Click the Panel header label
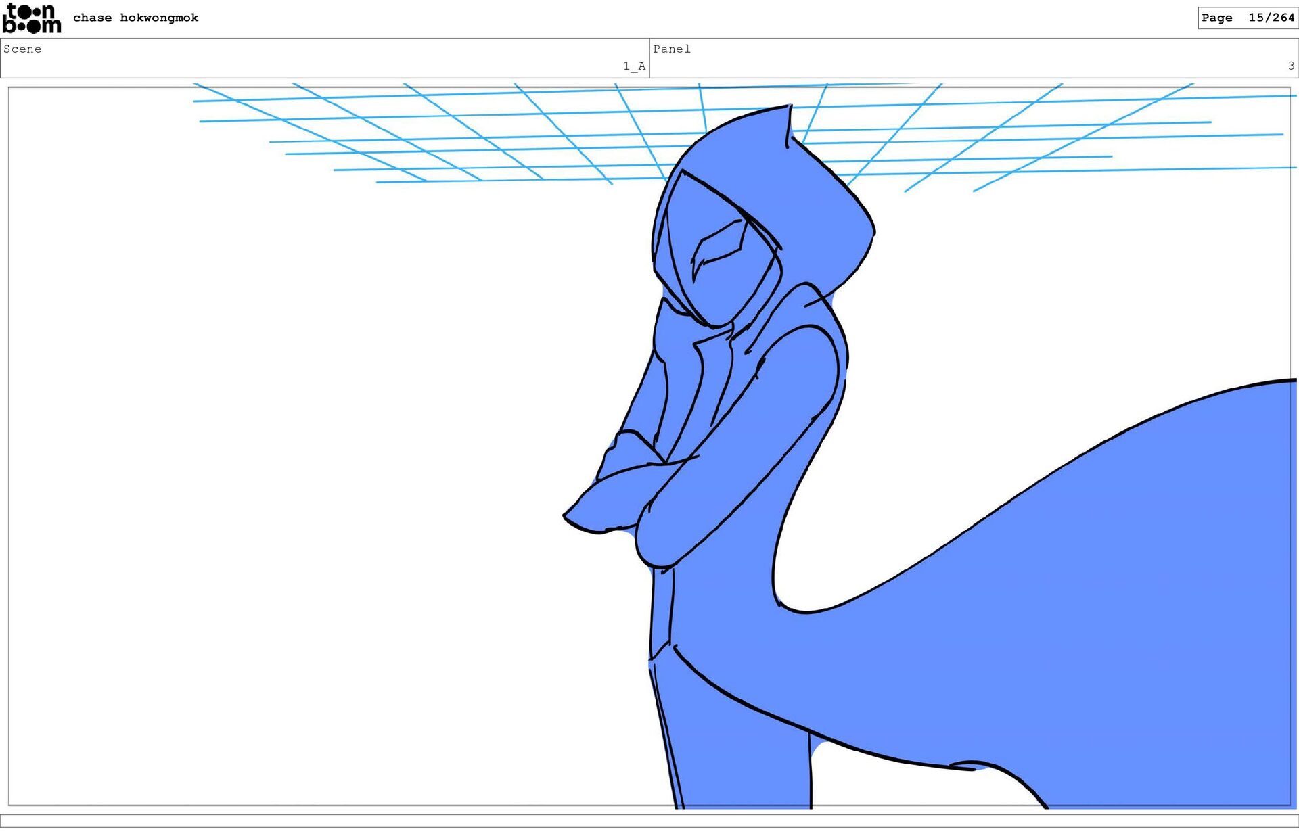Image resolution: width=1299 pixels, height=840 pixels. (x=671, y=49)
